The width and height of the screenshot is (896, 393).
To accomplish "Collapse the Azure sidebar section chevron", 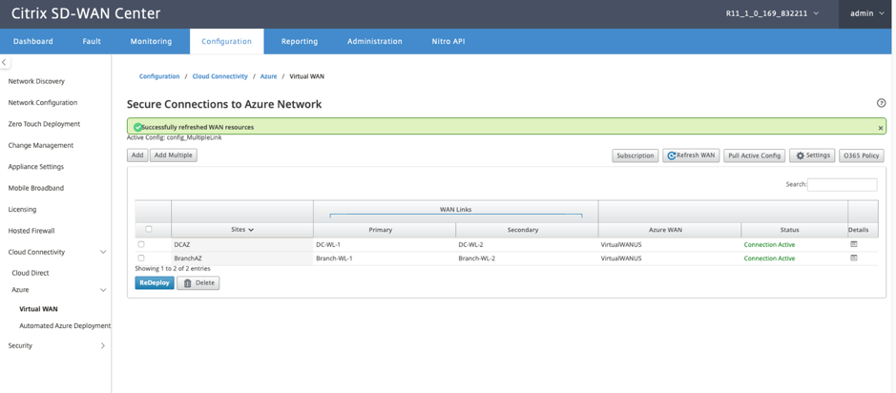I will (x=103, y=290).
